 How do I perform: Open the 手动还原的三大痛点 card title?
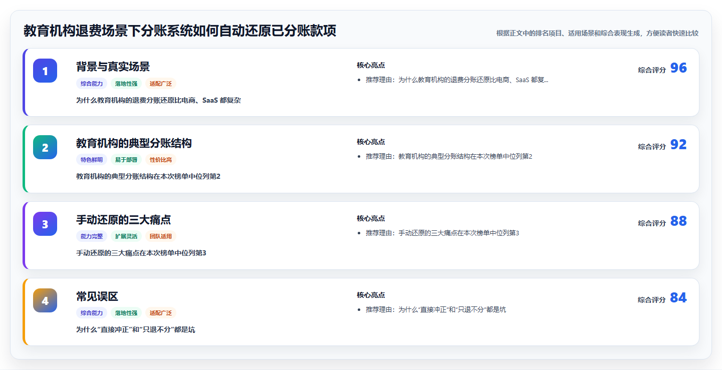123,220
